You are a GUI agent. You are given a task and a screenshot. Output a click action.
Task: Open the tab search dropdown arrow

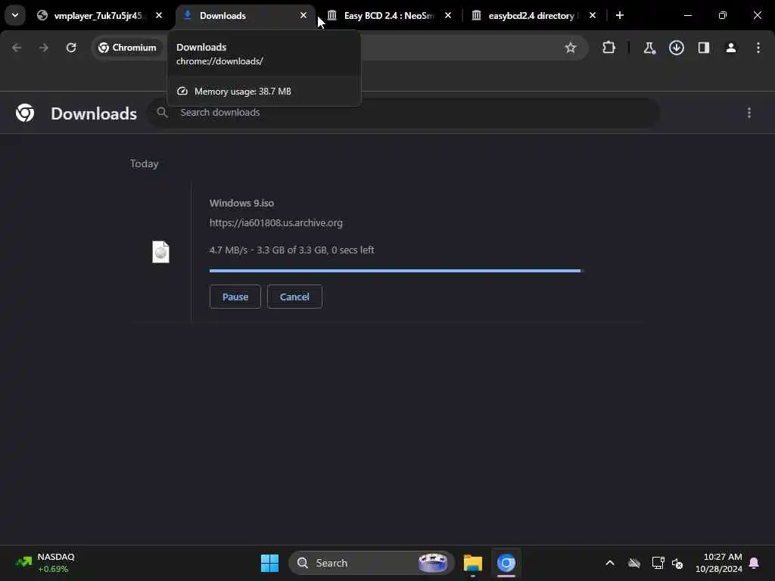click(x=15, y=15)
